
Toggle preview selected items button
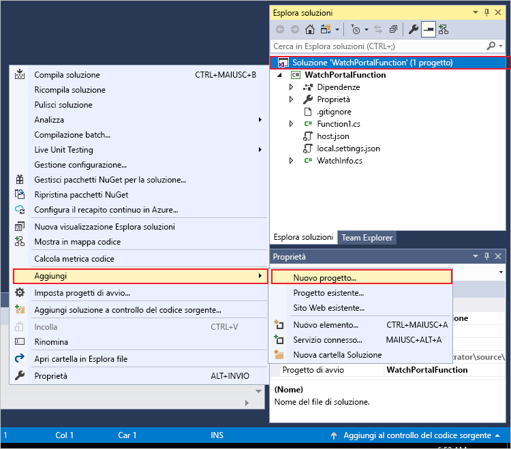[x=429, y=30]
